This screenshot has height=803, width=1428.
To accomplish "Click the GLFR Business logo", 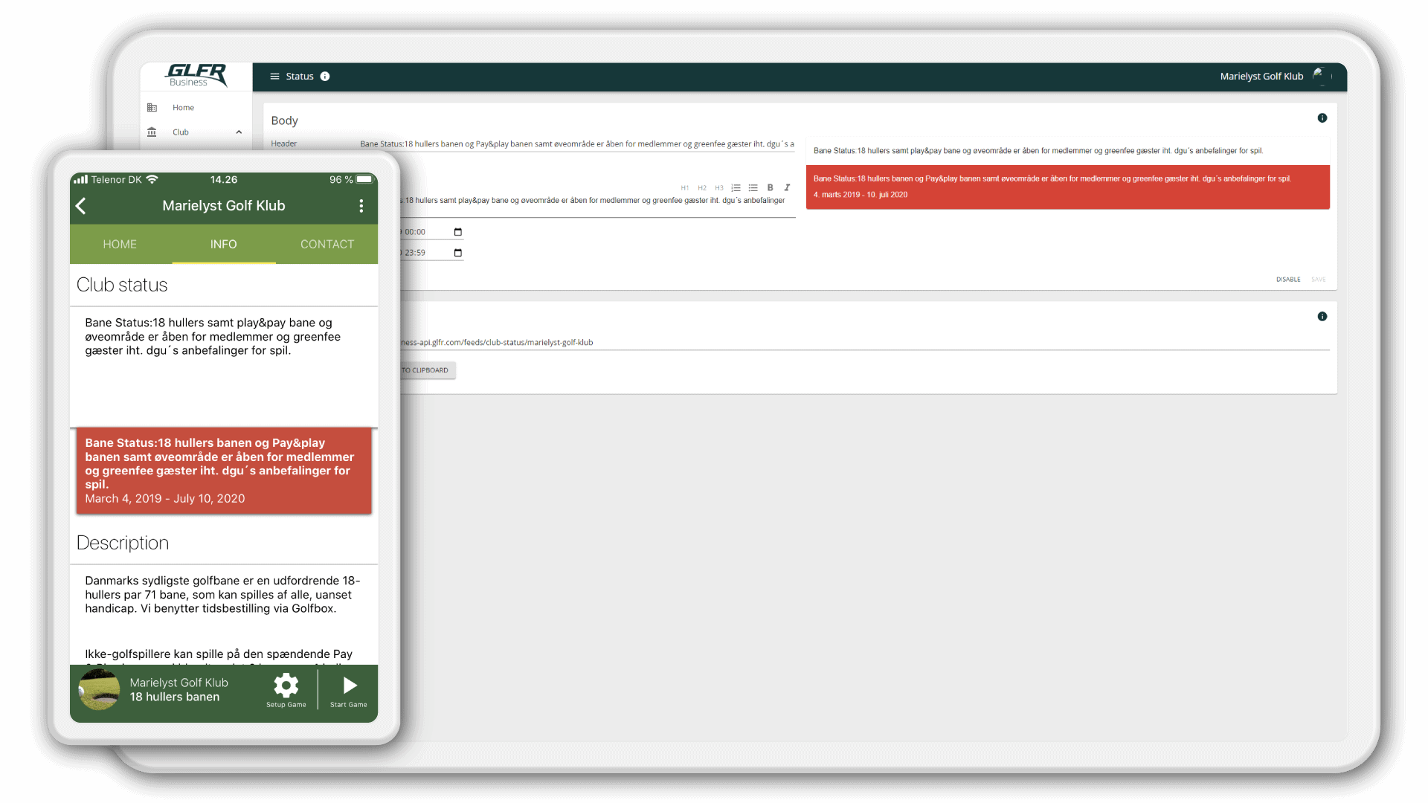I will (x=196, y=76).
